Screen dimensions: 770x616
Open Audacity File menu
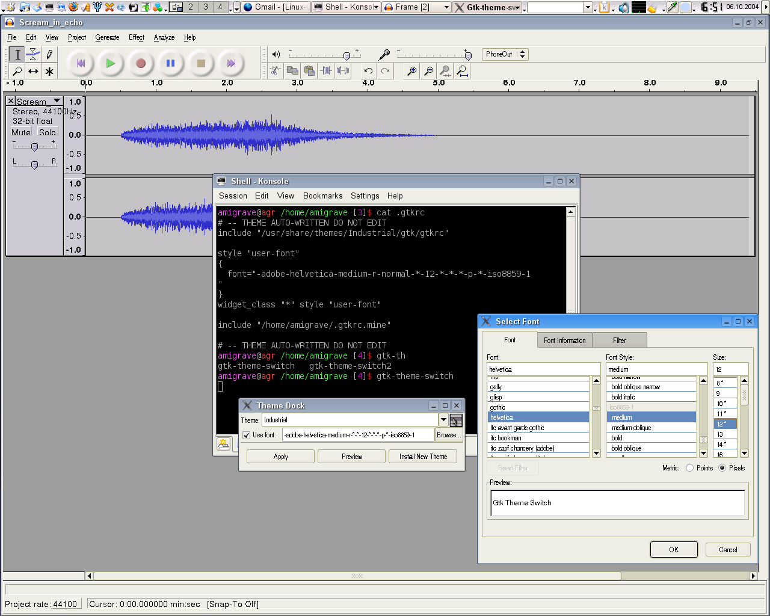[12, 37]
